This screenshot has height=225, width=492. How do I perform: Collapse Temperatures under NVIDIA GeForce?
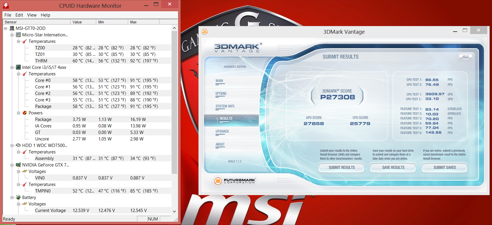pos(19,184)
